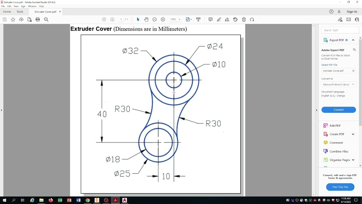
Task: Remove Extruder Cover.pdf from selected files
Action: pos(353,71)
